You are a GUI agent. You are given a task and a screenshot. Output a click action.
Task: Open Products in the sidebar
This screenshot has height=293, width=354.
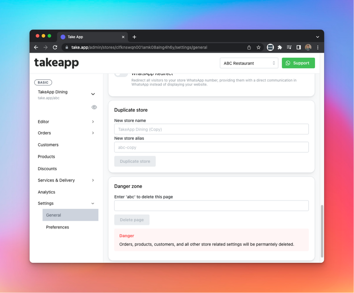46,157
